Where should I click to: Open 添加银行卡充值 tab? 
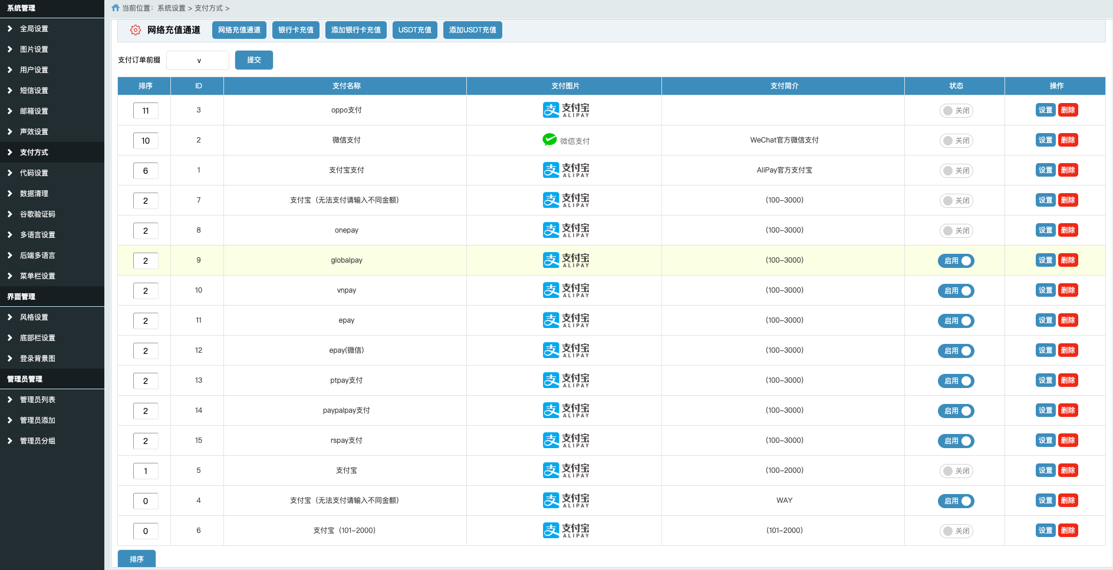356,30
